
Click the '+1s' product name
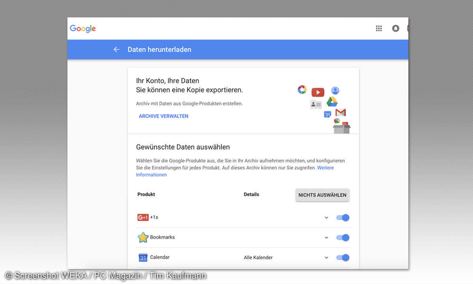tap(154, 217)
